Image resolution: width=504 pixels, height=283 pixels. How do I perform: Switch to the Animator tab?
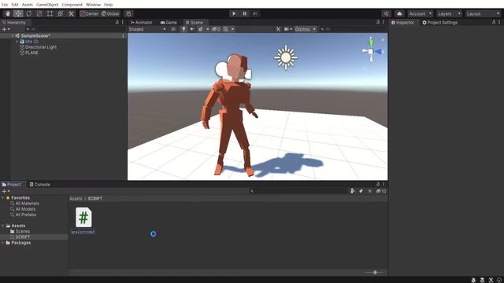[x=141, y=23]
